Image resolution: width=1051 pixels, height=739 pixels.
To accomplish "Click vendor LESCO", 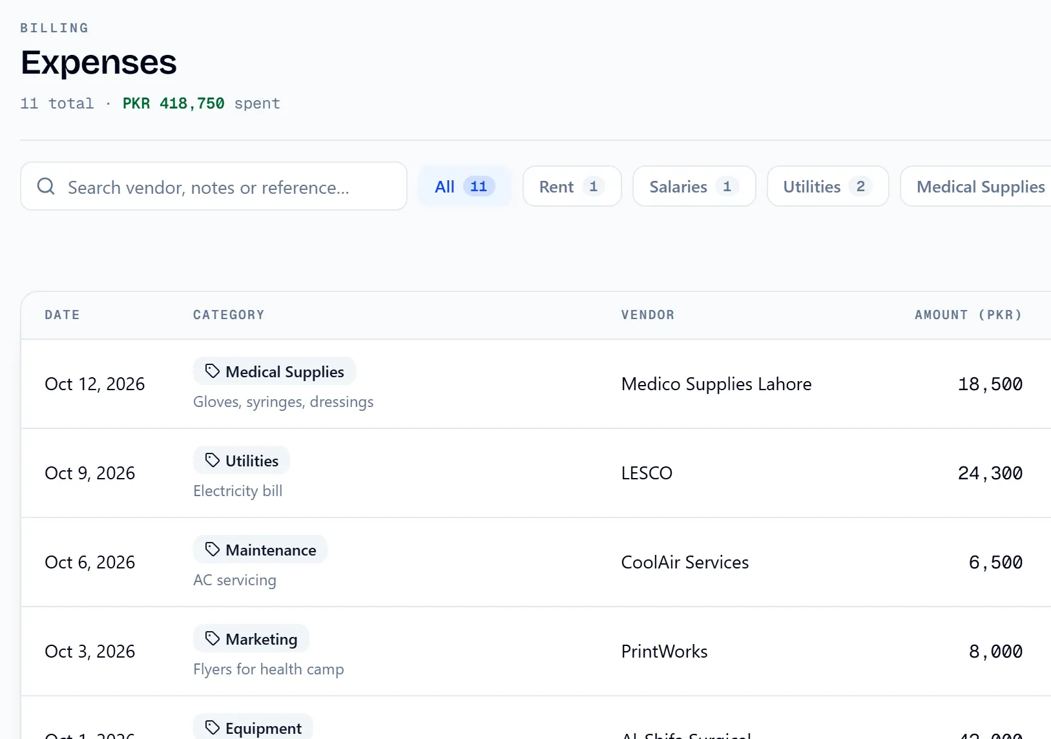I will [x=647, y=473].
